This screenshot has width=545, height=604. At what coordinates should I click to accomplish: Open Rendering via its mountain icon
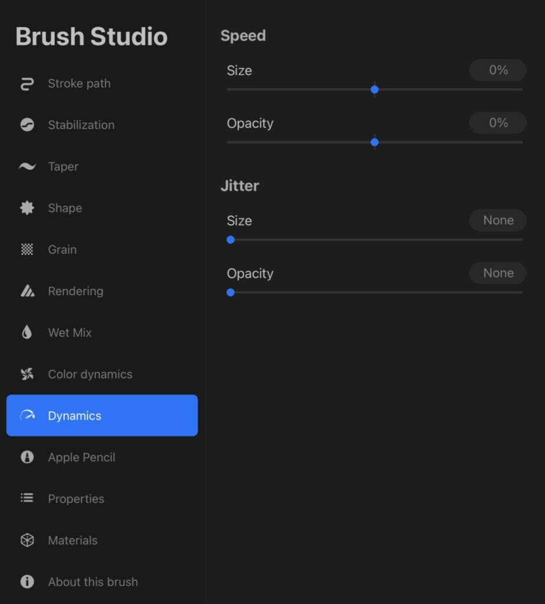[x=27, y=291]
